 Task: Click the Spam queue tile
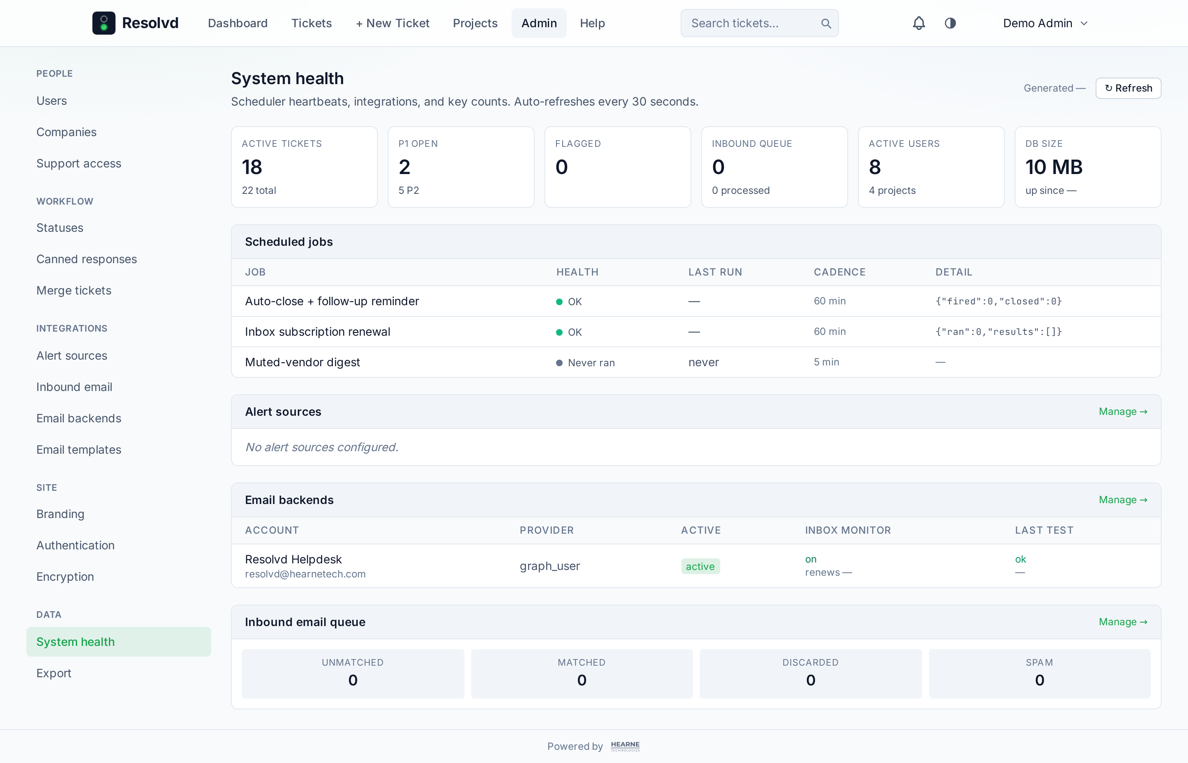pos(1039,674)
